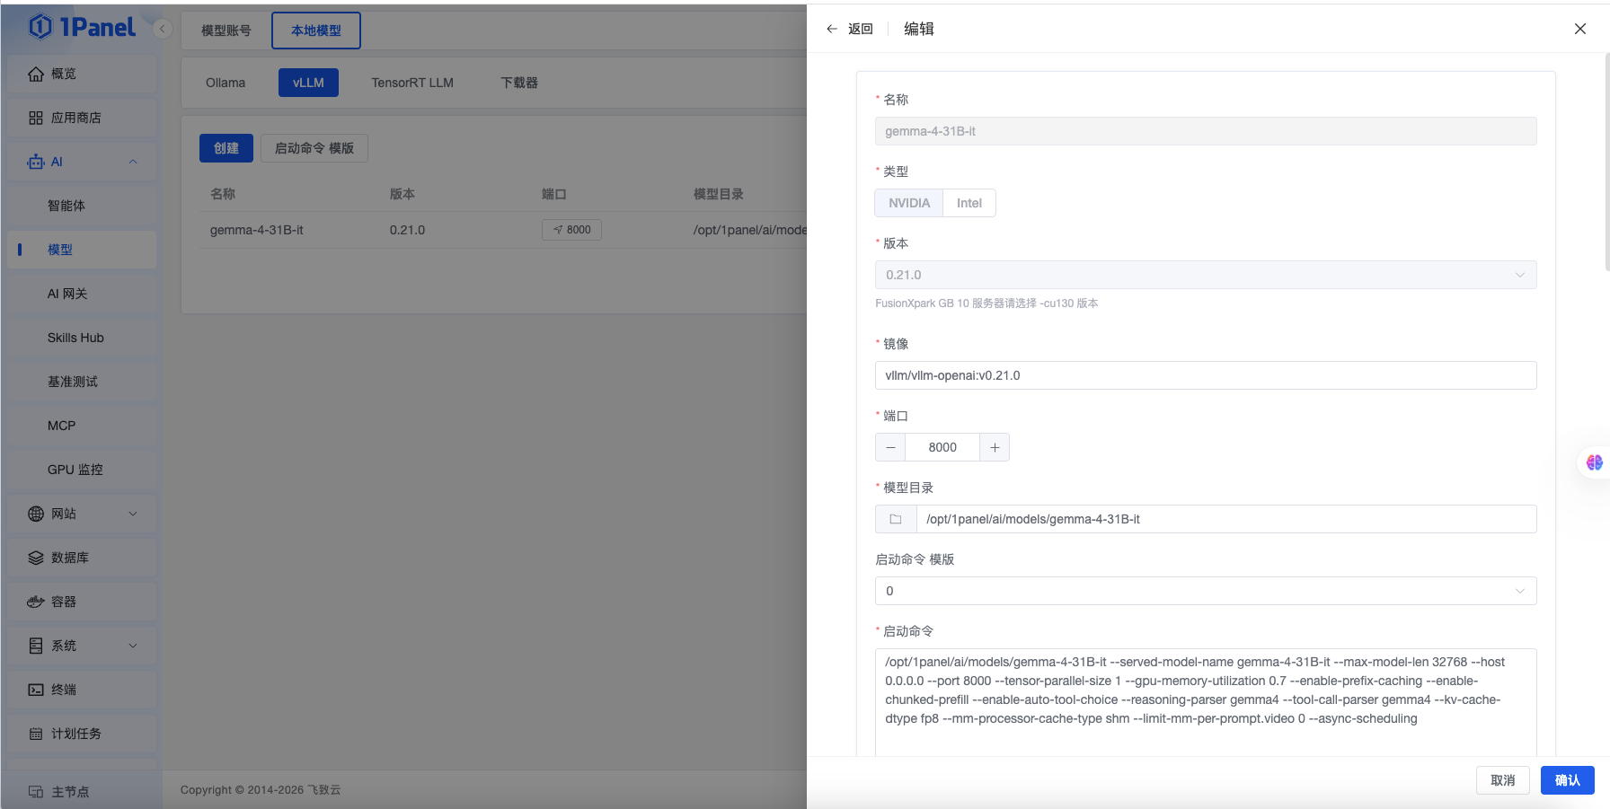Open GPU 监控 monitoring

[82, 470]
